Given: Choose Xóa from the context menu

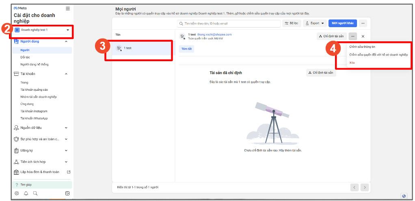Looking at the screenshot, I should pos(352,62).
